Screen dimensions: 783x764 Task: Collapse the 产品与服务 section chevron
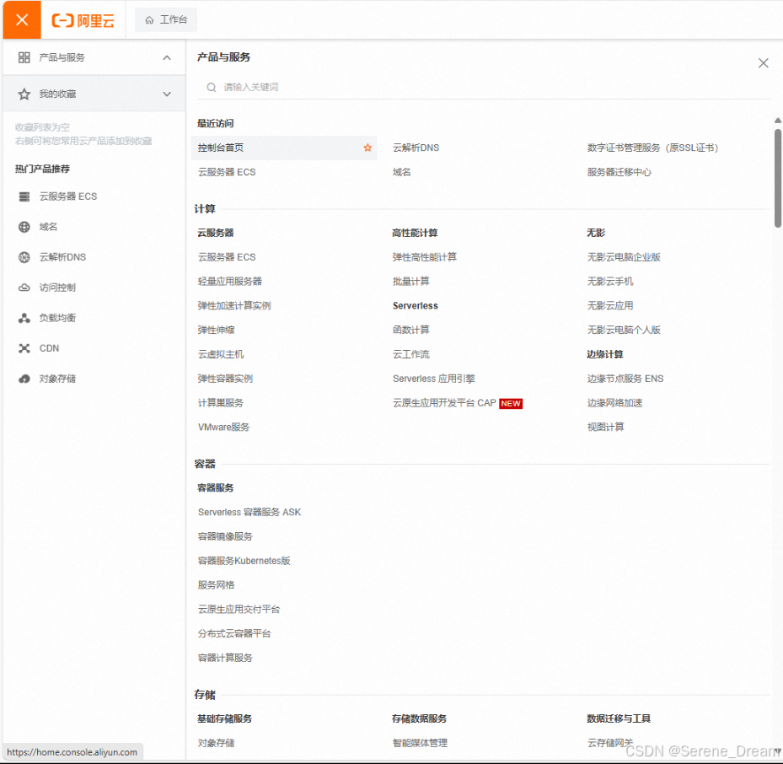167,58
